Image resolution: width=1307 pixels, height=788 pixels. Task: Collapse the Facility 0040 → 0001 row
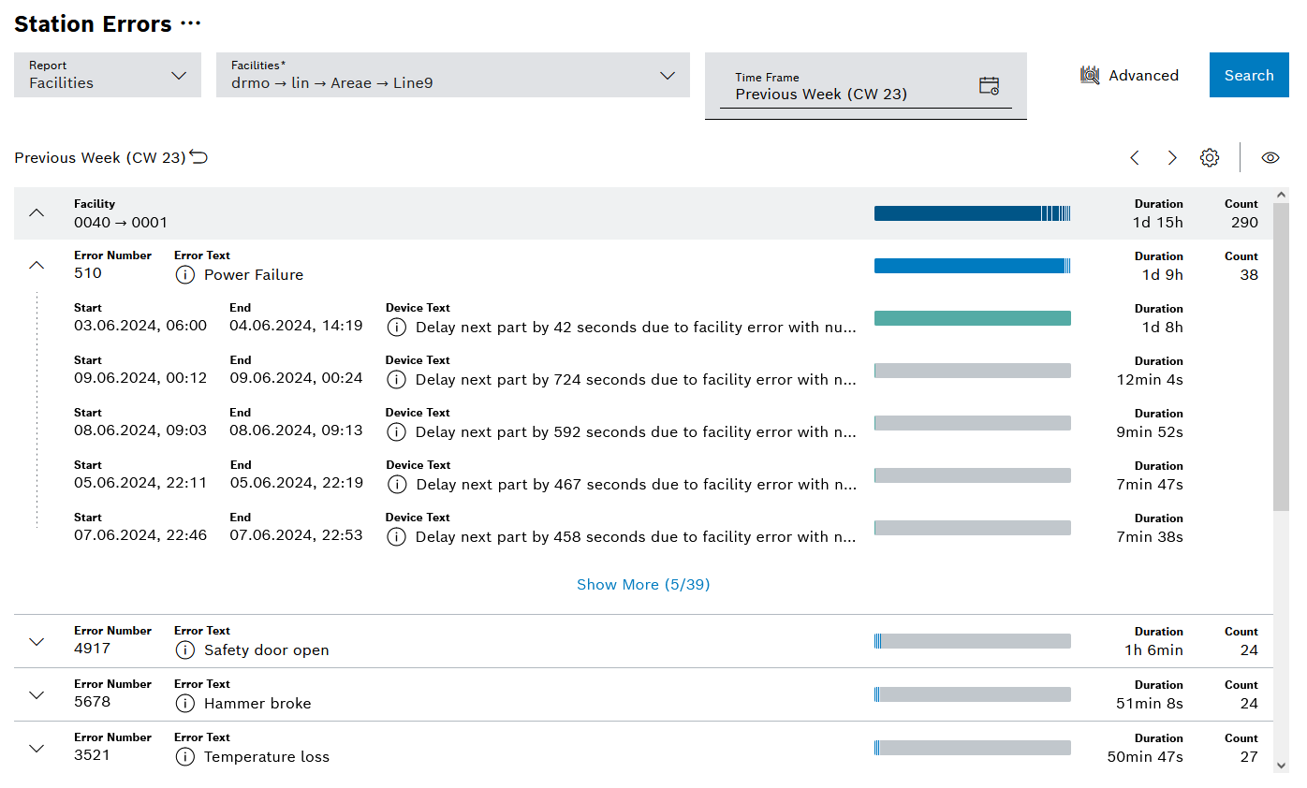tap(37, 212)
